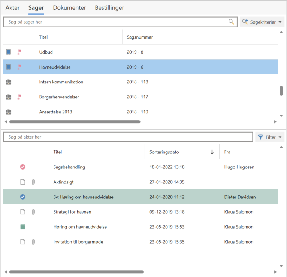Go to the Bestillinger tab
Screen dimensions: 287x277
click(109, 7)
